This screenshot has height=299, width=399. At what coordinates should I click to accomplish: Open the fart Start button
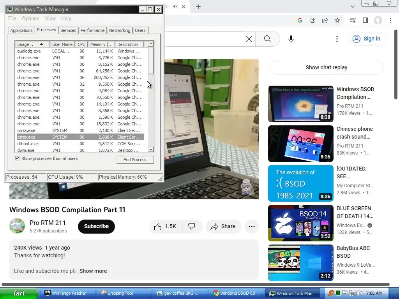click(19, 293)
